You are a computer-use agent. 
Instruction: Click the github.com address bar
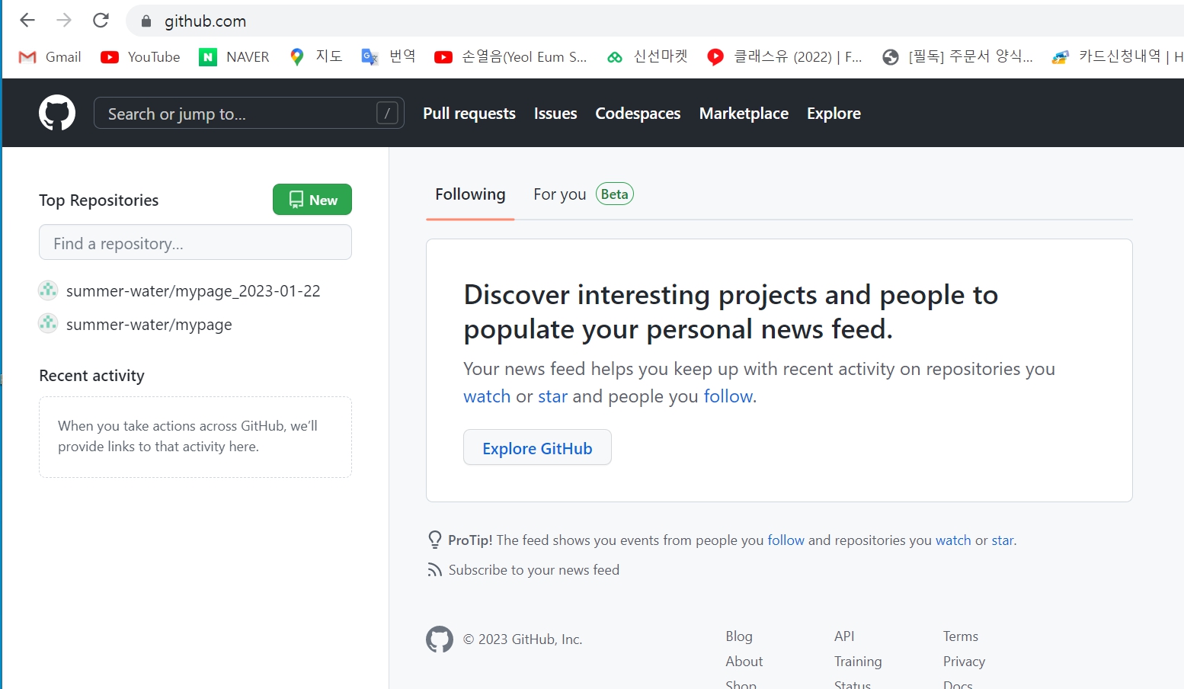pos(655,21)
